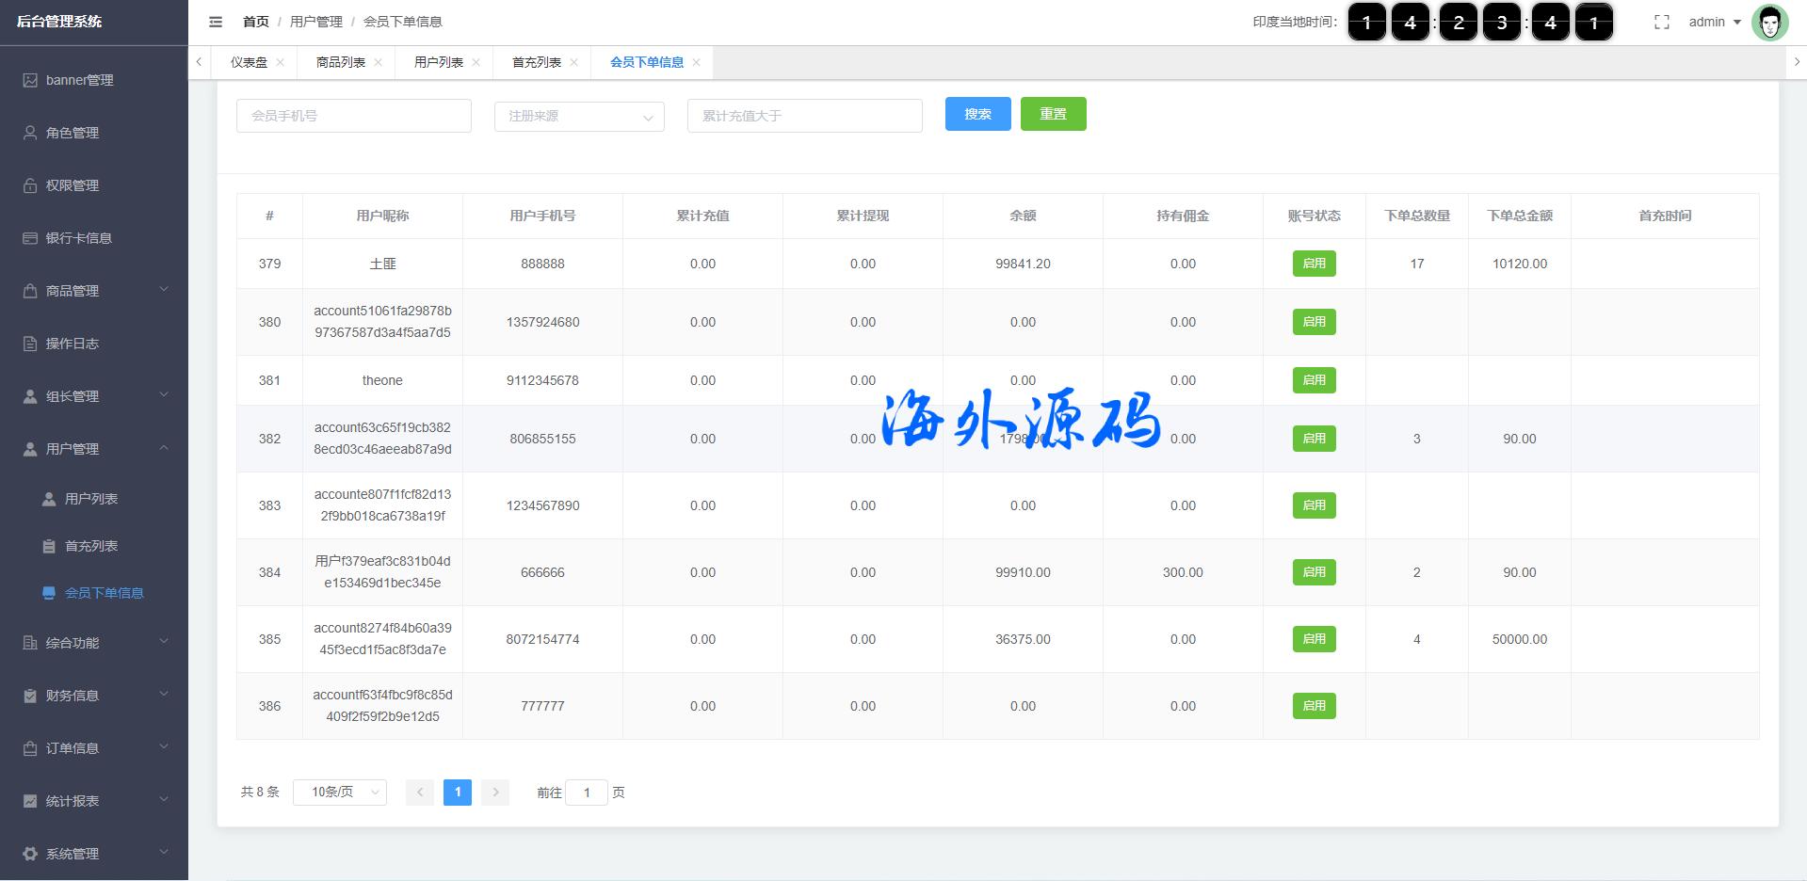Close the 仪表盘 tab
Screen dimensions: 1807x881
pos(281,62)
